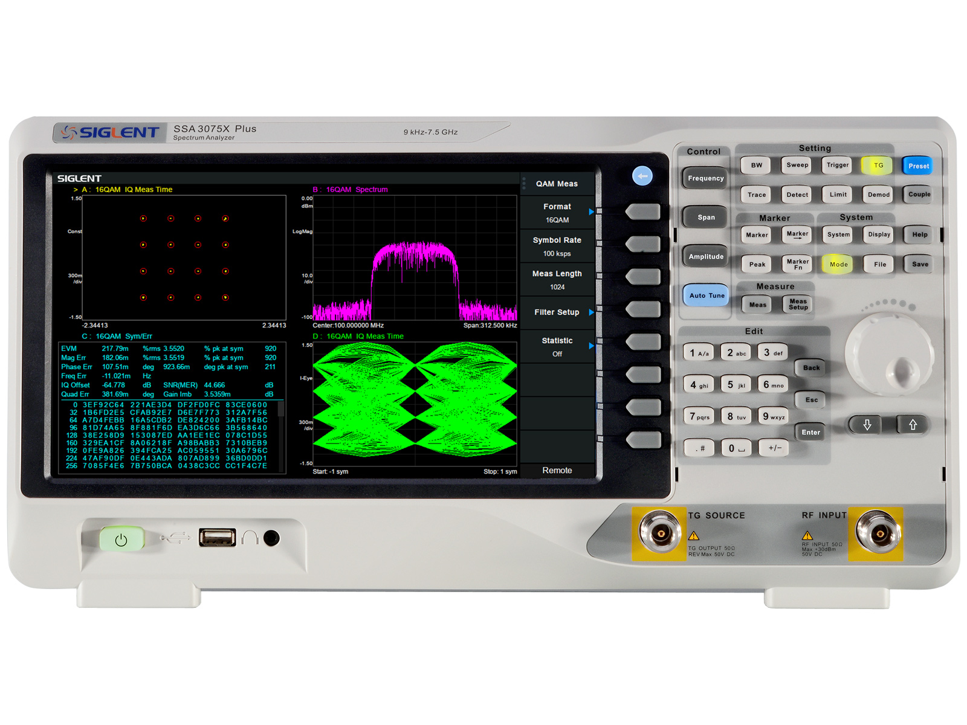Image resolution: width=967 pixels, height=725 pixels.
Task: Push the Esc key
Action: (x=810, y=400)
